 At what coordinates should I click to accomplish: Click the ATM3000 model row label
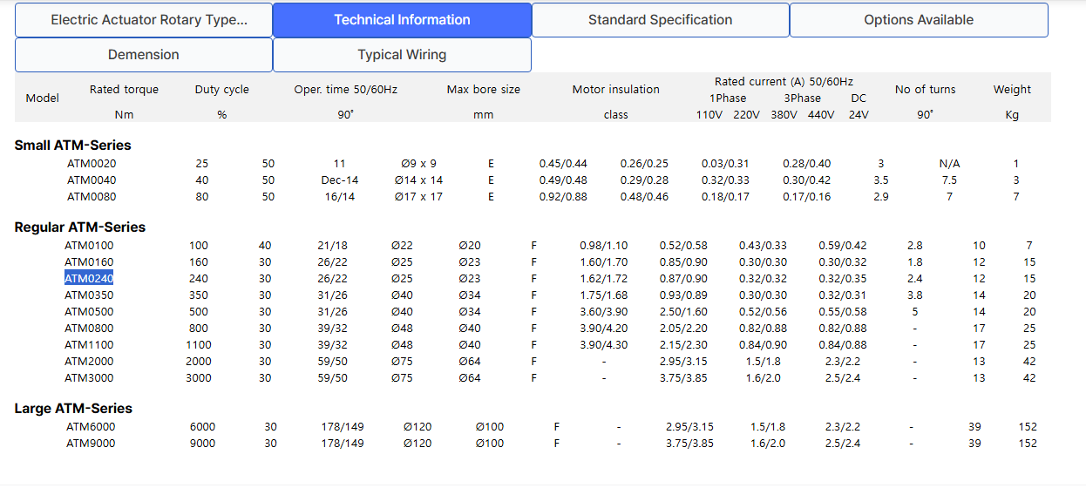(89, 378)
